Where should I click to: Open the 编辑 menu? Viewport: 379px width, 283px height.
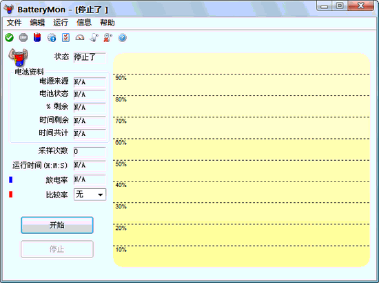[37, 23]
